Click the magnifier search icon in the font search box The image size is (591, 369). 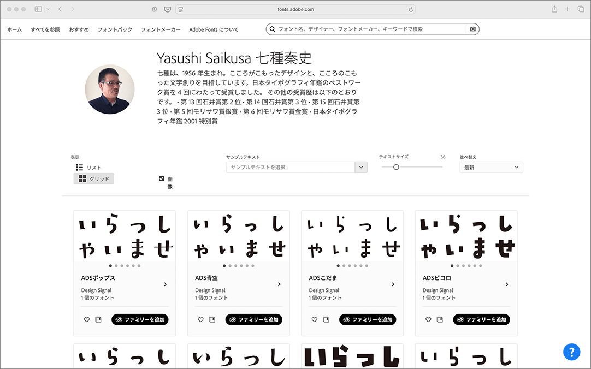273,29
